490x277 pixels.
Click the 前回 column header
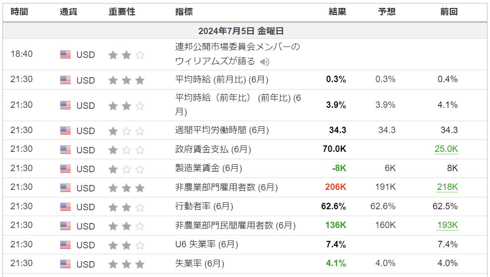click(x=449, y=12)
